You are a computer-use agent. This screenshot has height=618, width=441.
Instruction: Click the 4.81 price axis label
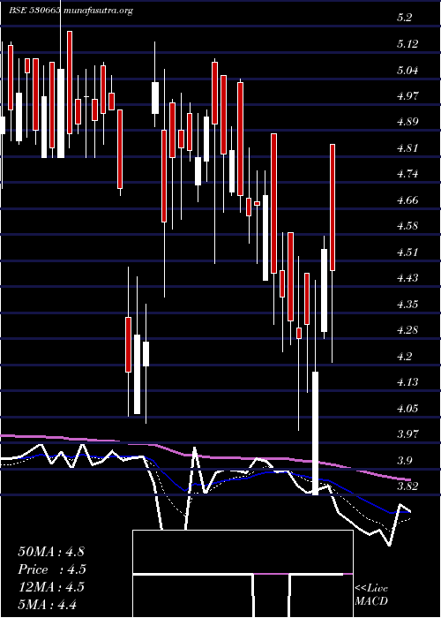click(407, 148)
